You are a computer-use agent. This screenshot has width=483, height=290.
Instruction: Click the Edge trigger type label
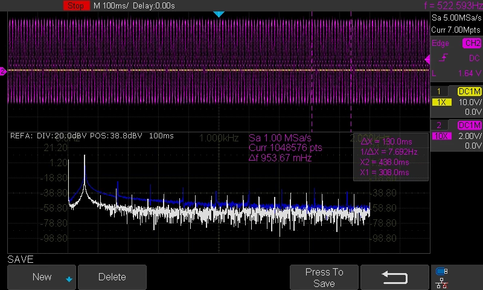(440, 43)
